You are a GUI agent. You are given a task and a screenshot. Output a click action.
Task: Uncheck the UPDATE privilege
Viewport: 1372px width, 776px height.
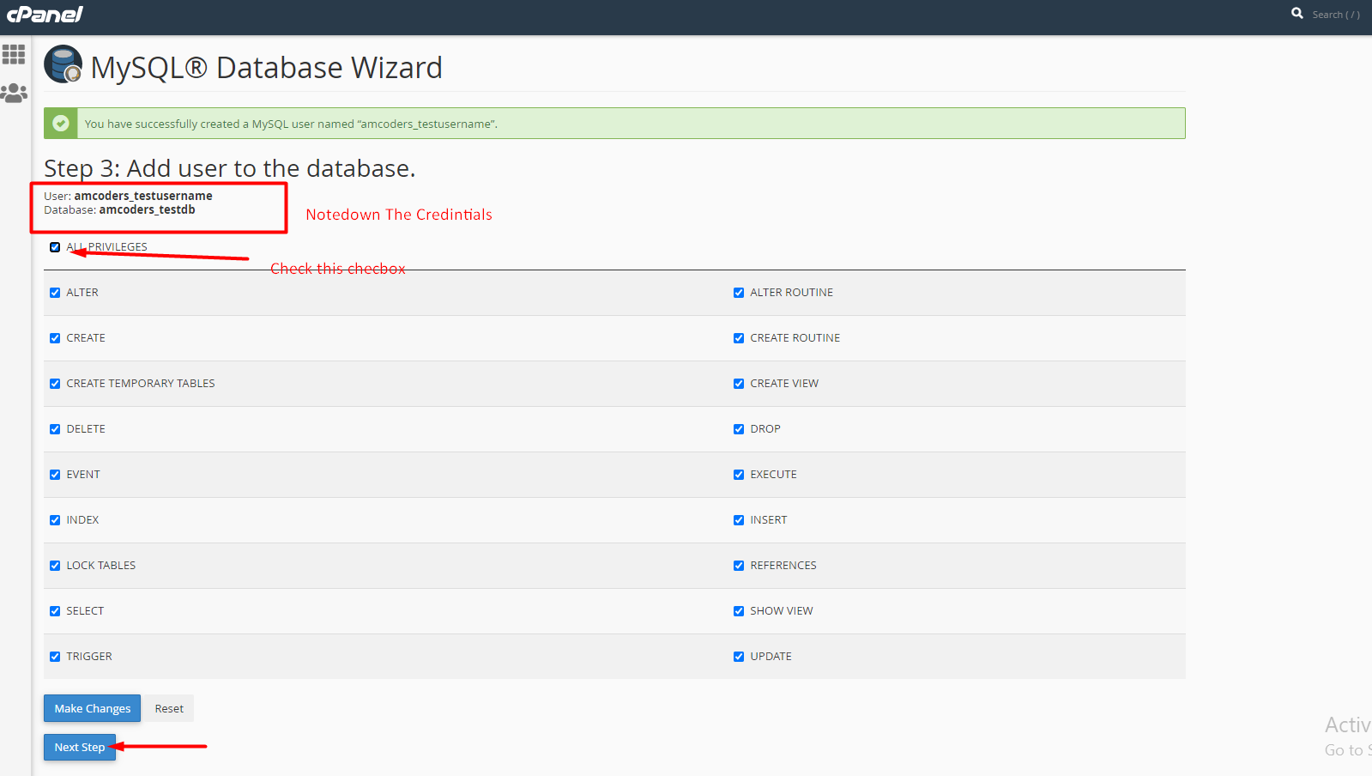(x=739, y=657)
